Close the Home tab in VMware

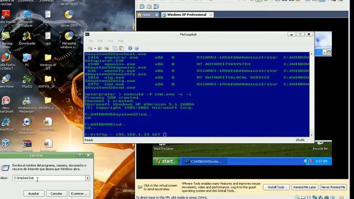[157, 15]
